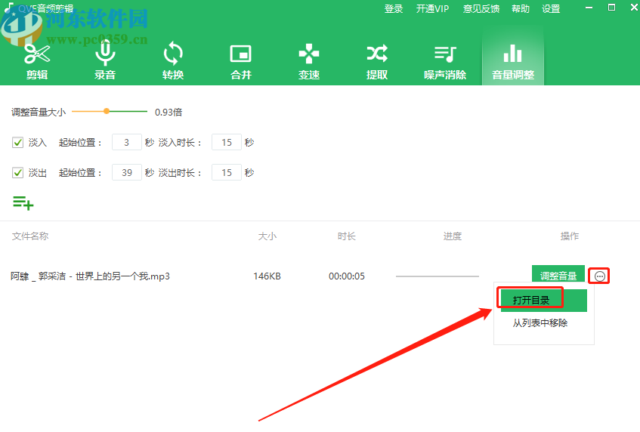Viewport: 640px width, 432px height.
Task: Click the 进度 column header
Action: click(x=453, y=236)
